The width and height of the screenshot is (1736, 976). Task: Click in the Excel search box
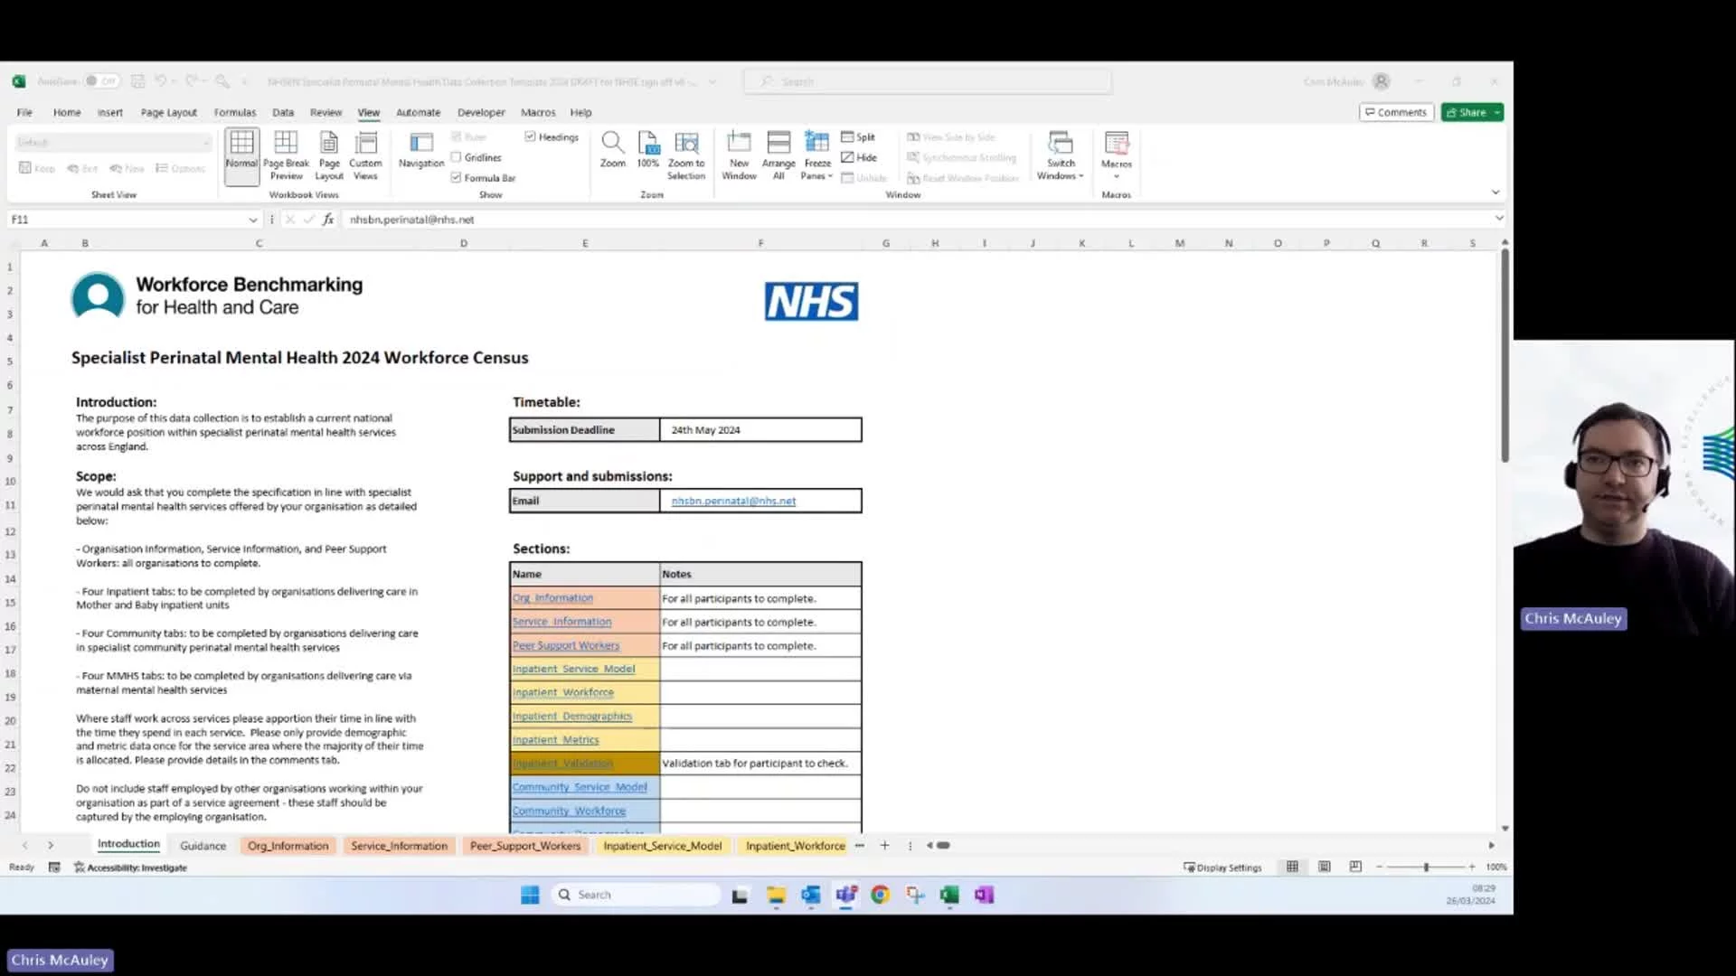click(928, 81)
